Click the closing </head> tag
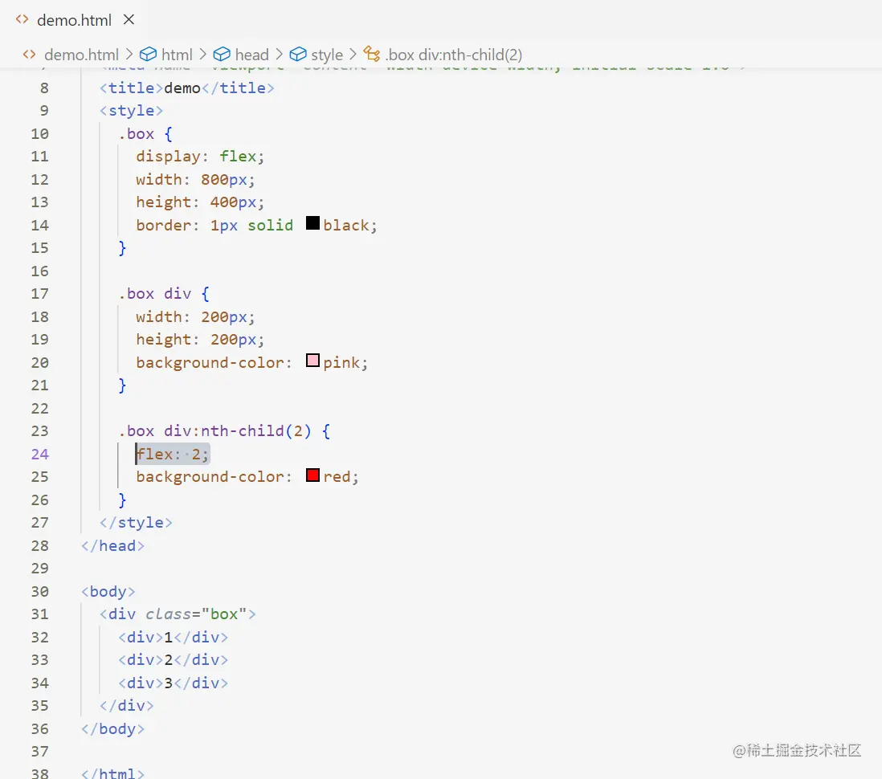Image resolution: width=882 pixels, height=779 pixels. 113,545
